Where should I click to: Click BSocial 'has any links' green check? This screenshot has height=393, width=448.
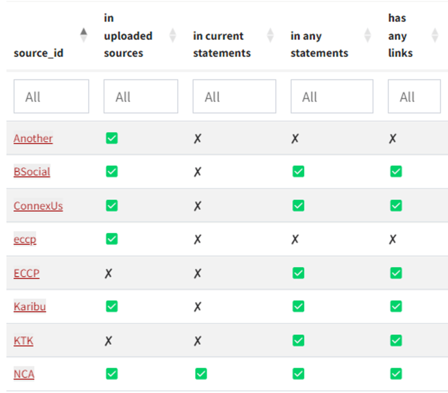click(396, 171)
